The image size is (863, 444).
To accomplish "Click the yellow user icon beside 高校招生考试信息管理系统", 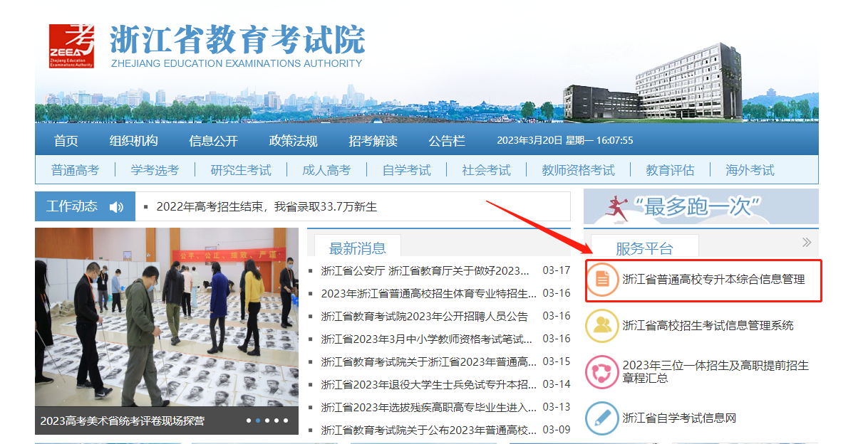I will click(602, 326).
